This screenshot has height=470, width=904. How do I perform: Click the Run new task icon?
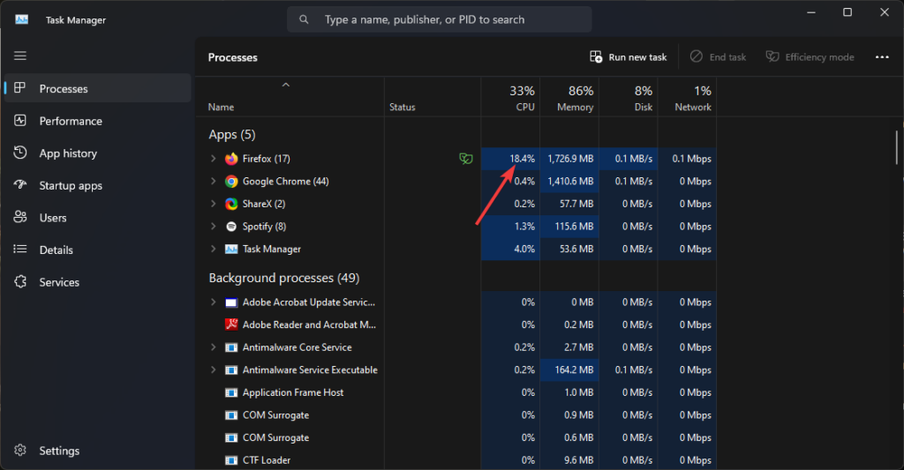(x=596, y=56)
